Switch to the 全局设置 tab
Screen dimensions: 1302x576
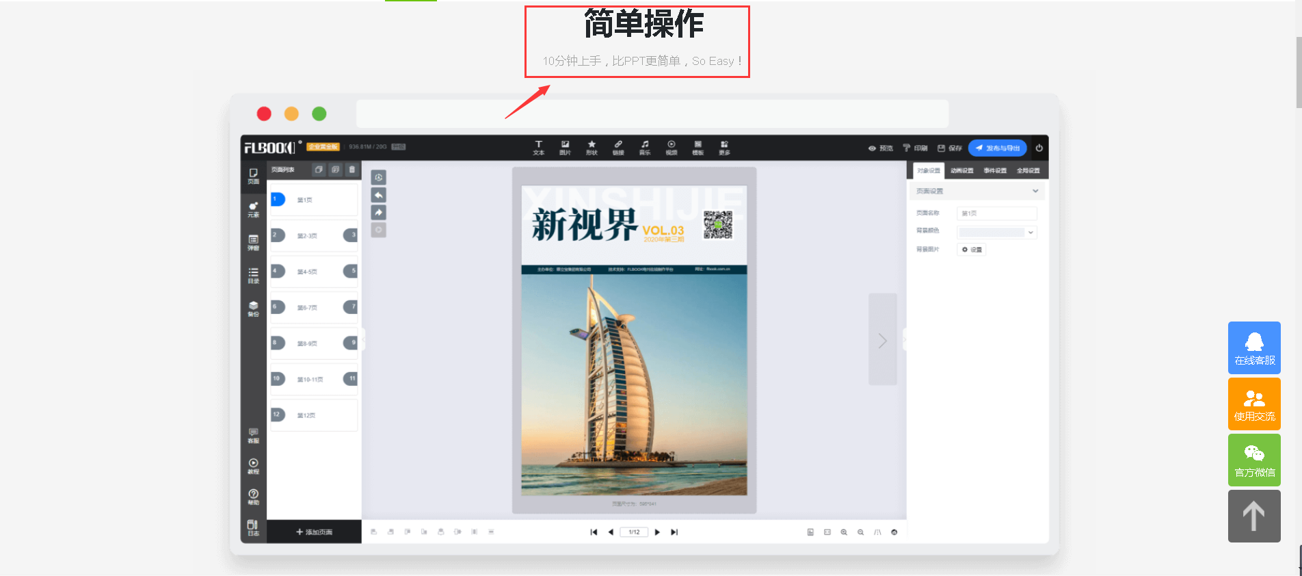pos(1028,170)
